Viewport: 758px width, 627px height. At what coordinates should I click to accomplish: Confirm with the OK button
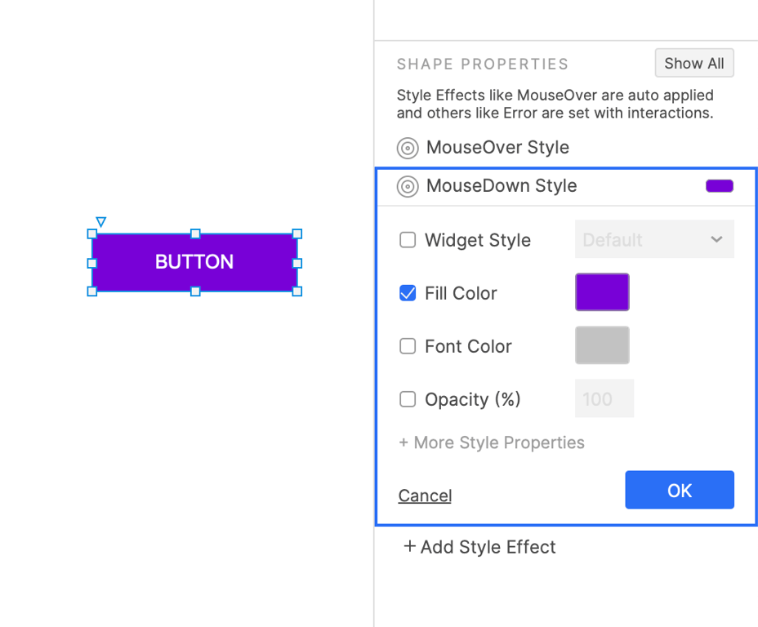tap(680, 490)
